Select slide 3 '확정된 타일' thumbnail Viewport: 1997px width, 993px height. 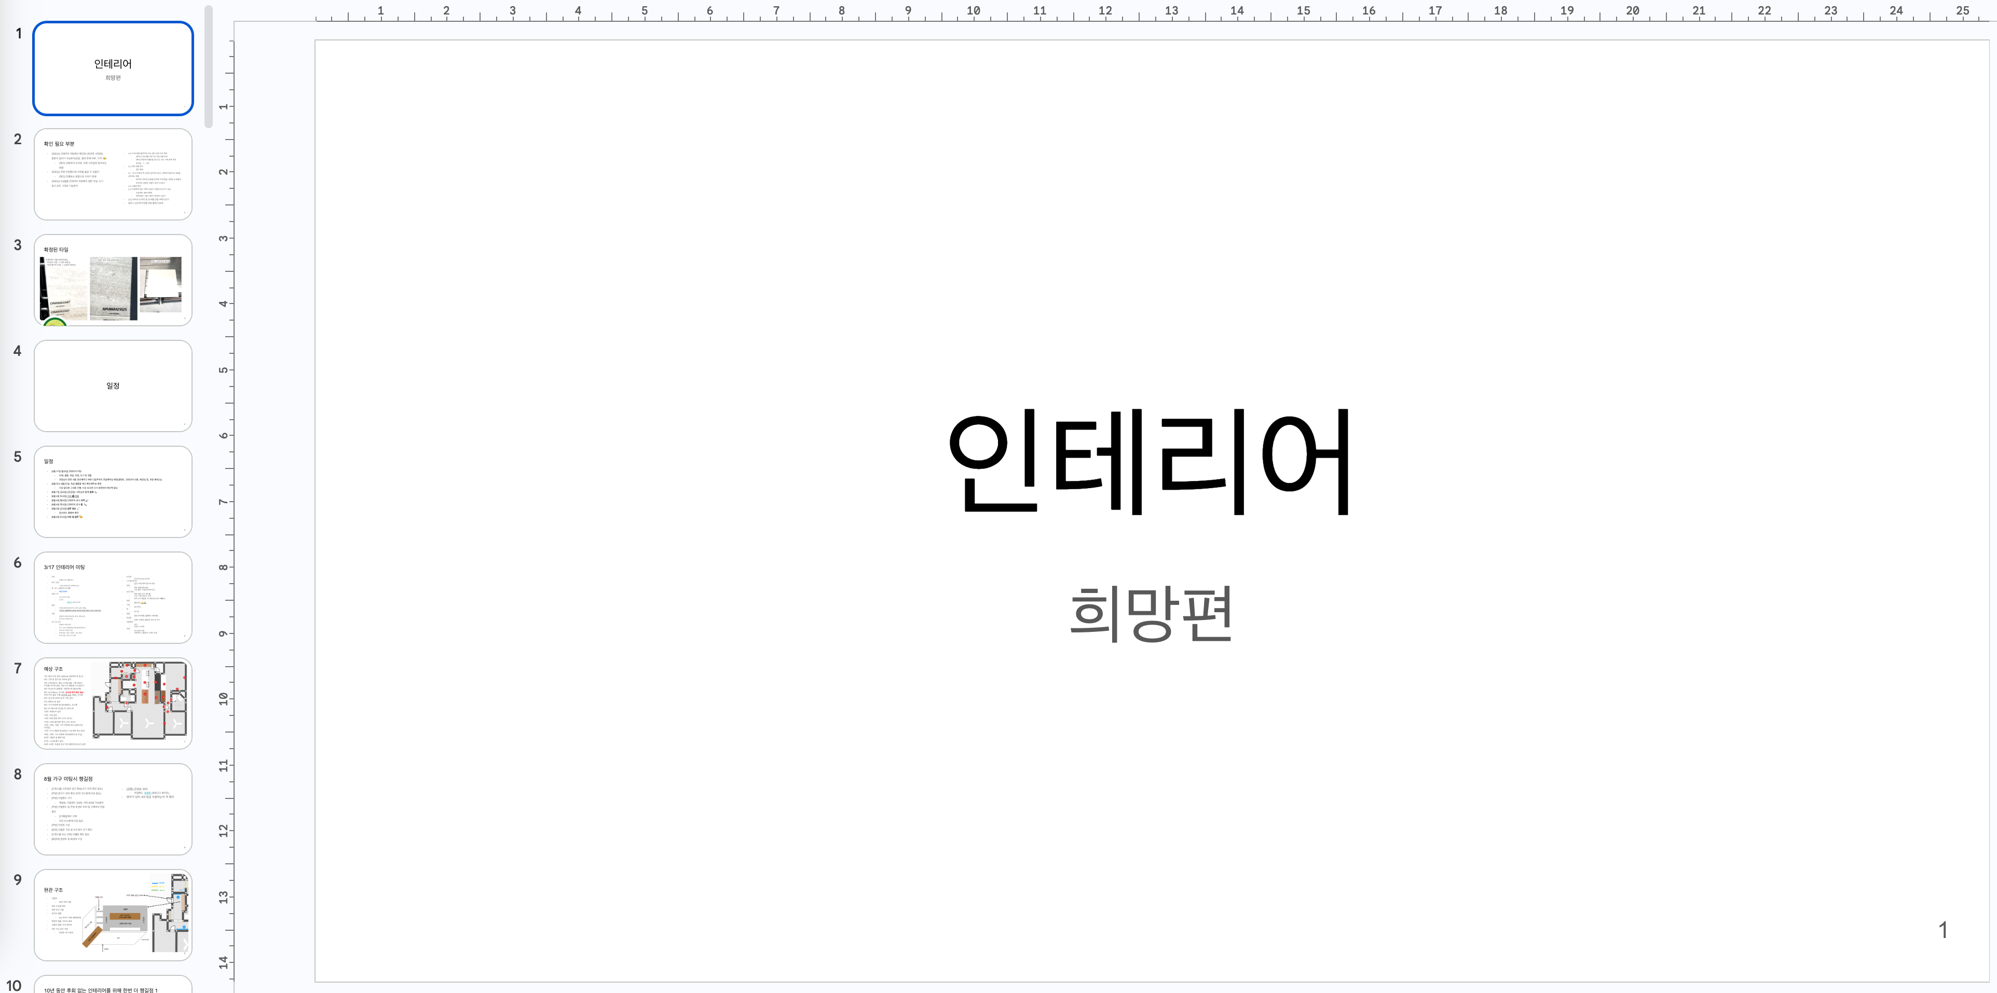pos(113,280)
